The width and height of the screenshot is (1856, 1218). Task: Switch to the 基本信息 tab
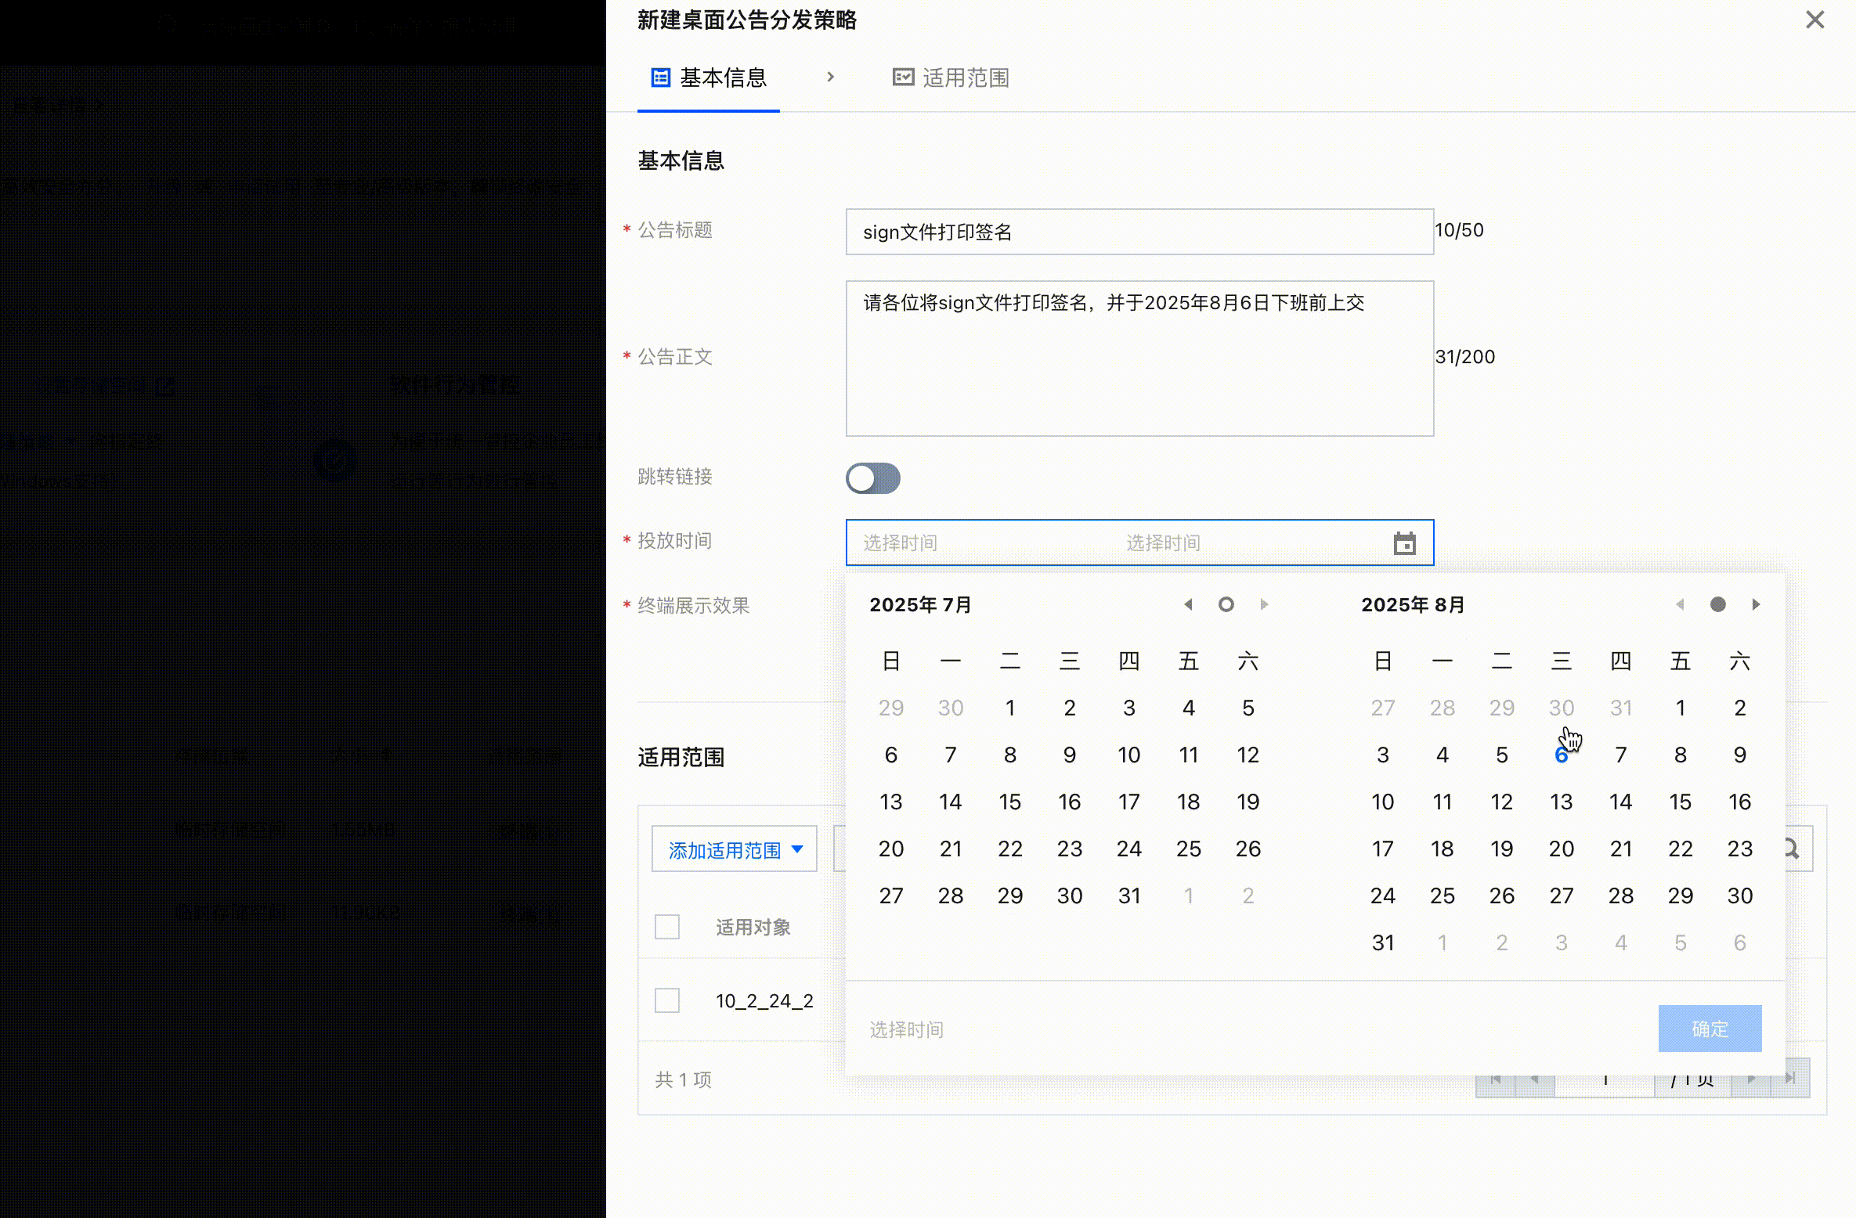pyautogui.click(x=722, y=77)
